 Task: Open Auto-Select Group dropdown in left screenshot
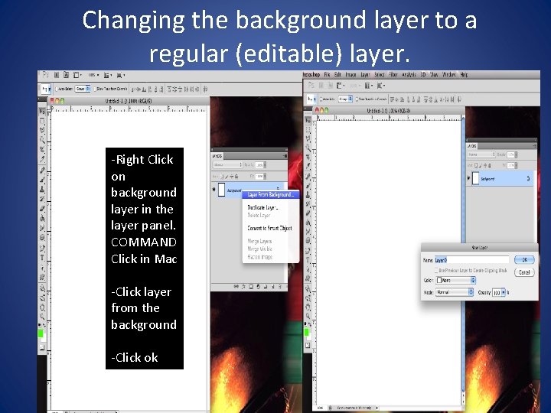[x=83, y=89]
